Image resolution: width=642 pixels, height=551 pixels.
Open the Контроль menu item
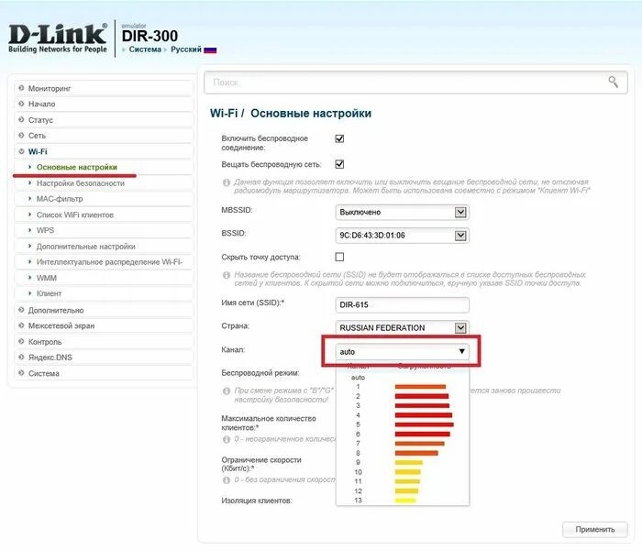[x=103, y=342]
